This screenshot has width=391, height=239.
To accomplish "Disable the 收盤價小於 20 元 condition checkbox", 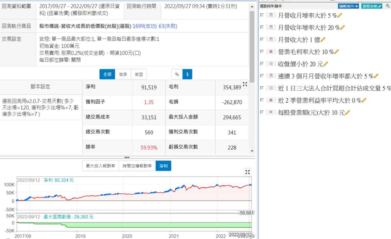I will (262, 64).
